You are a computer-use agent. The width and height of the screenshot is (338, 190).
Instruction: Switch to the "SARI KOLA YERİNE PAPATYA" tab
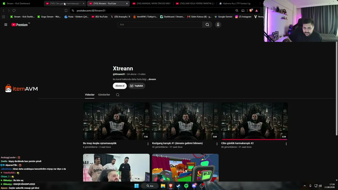(195, 3)
